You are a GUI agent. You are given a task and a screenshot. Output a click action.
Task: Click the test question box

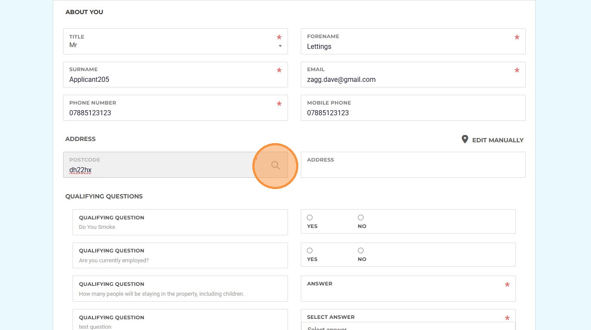click(180, 321)
